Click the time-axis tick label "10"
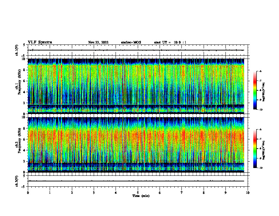 (x=248, y=193)
